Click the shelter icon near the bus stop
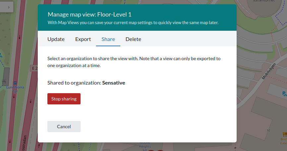 coord(4,82)
